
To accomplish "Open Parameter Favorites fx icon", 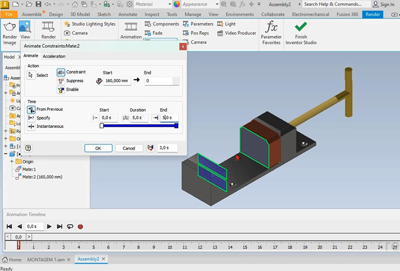I will 271,27.
